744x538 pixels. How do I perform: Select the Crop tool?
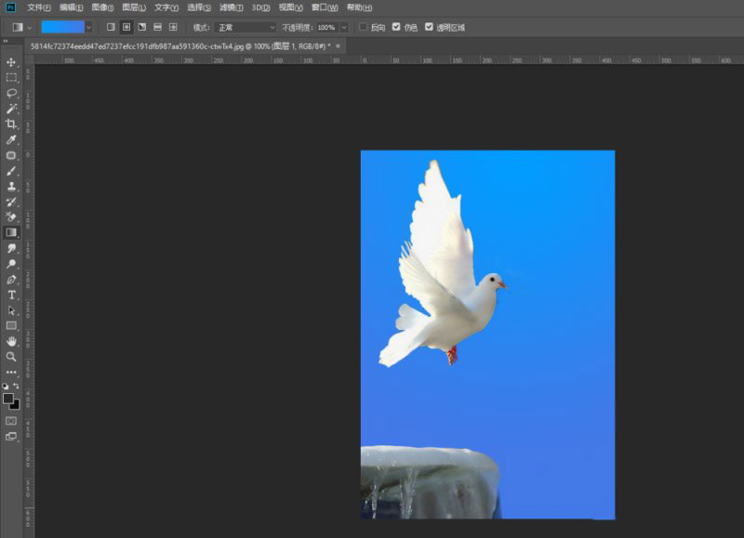[12, 125]
